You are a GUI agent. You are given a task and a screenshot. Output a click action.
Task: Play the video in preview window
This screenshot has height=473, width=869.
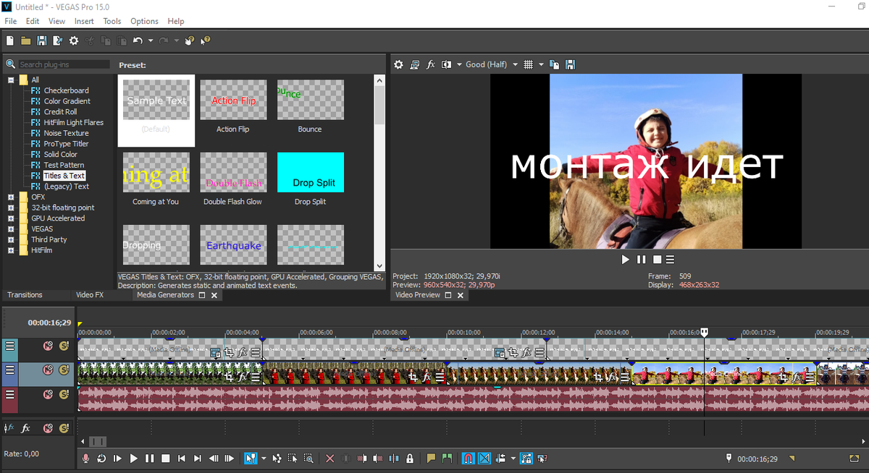626,259
